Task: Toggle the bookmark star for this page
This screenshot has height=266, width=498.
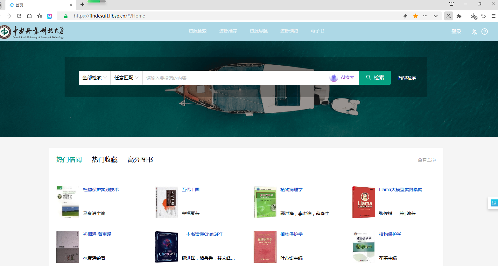Action: tap(416, 16)
